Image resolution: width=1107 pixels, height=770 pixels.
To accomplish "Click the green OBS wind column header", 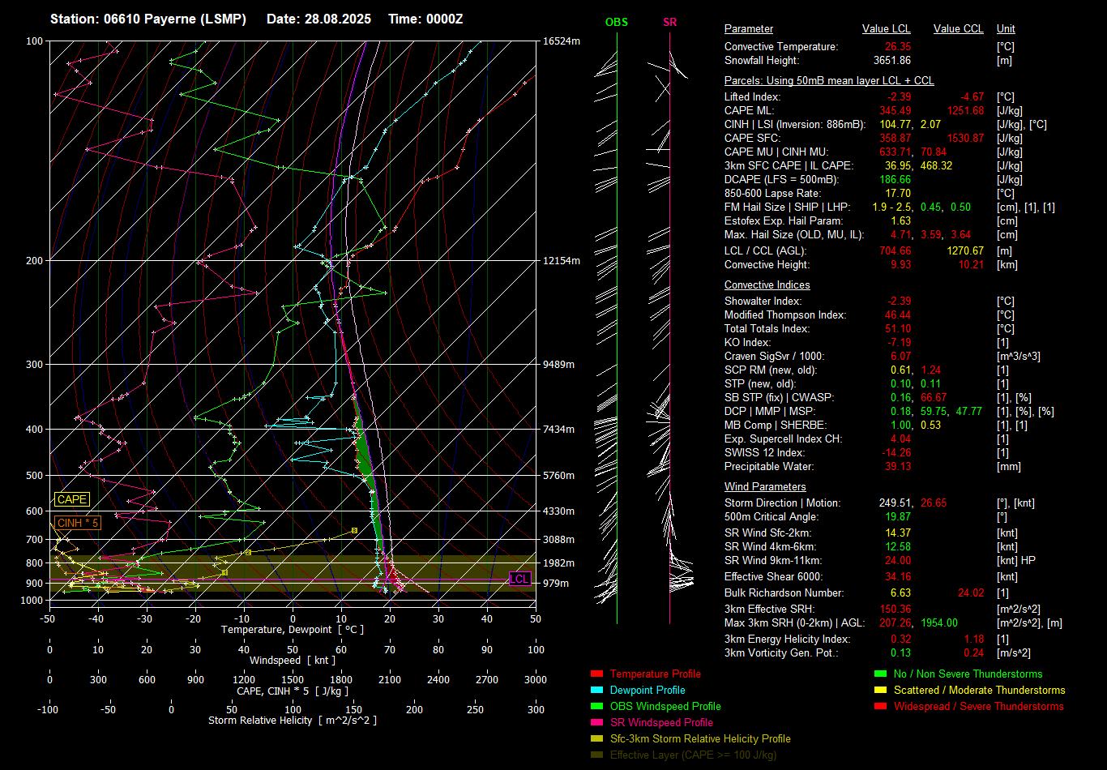I will (x=617, y=23).
